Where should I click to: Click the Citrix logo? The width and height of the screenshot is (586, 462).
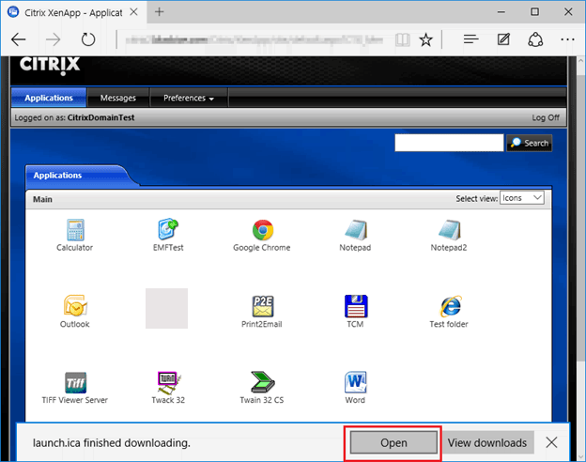[50, 65]
